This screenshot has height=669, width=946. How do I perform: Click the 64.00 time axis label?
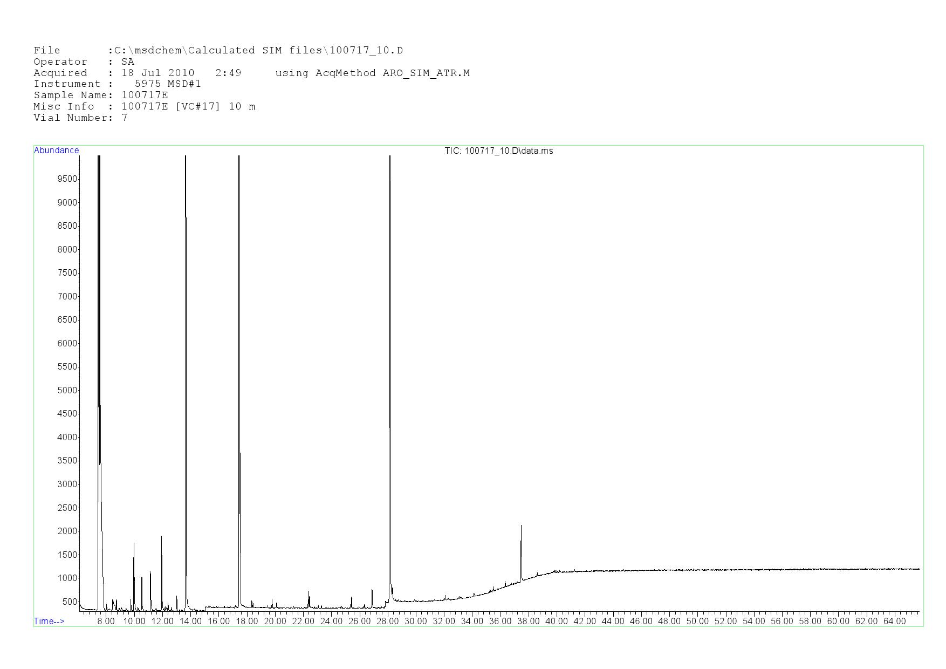(894, 622)
